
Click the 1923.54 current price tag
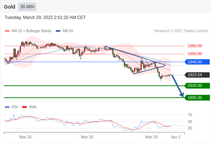[197, 75]
